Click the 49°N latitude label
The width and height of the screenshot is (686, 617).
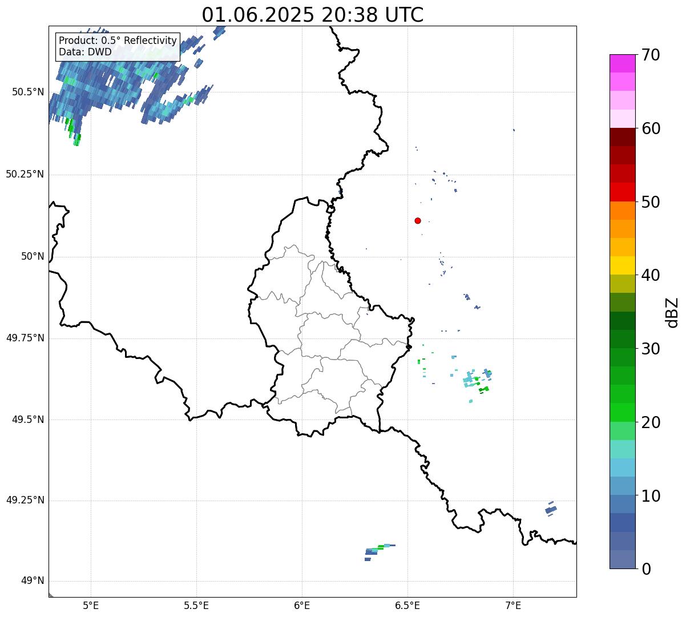tap(33, 581)
